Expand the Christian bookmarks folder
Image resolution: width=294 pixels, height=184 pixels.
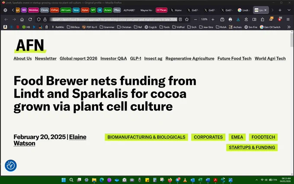click(124, 27)
